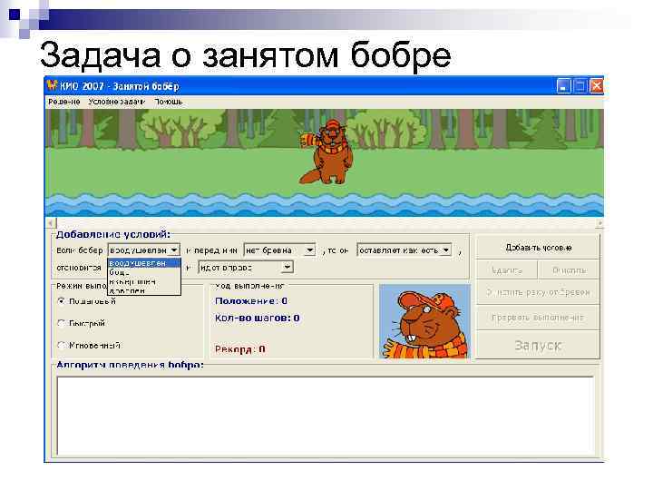Click the Положение: 0 text
Viewport: 653px width, 490px height.
tap(251, 301)
